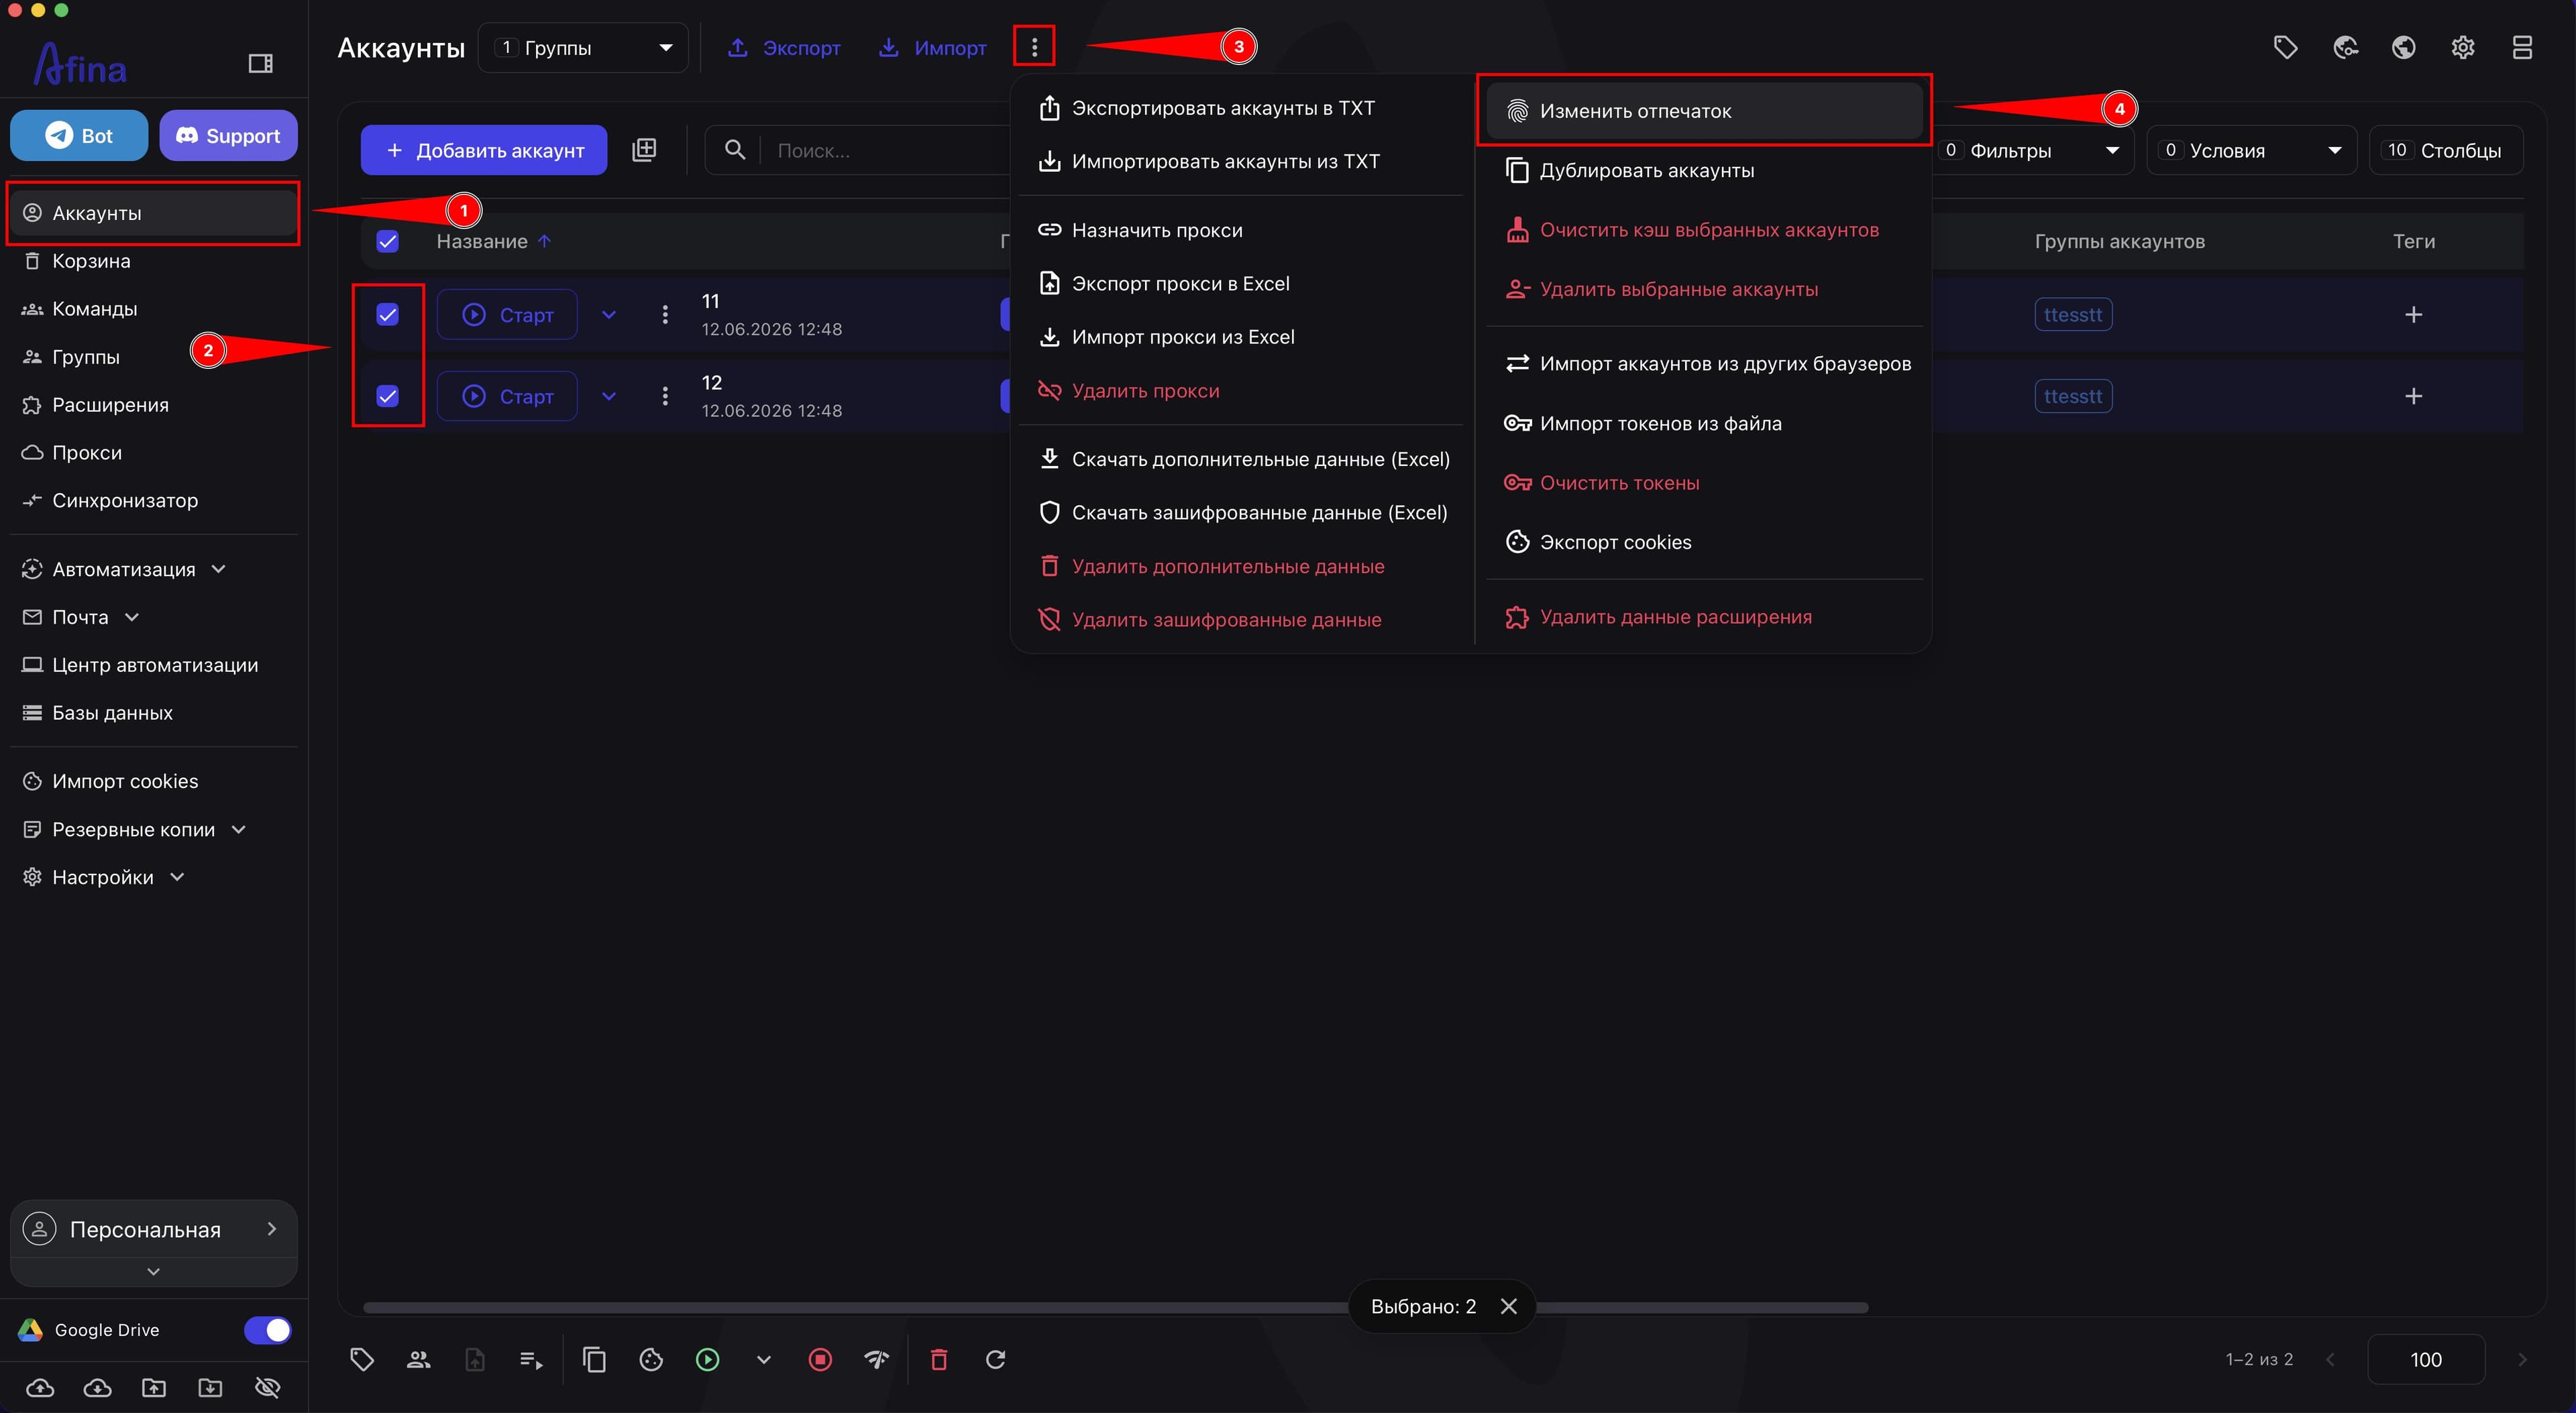The height and width of the screenshot is (1413, 2576).
Task: Open the Условия dropdown
Action: point(2251,150)
